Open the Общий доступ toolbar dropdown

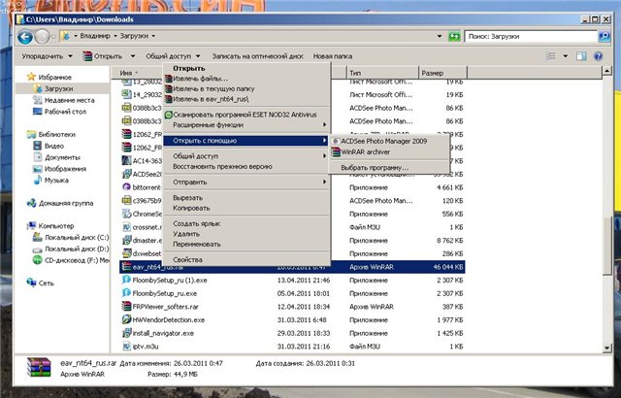tap(173, 56)
